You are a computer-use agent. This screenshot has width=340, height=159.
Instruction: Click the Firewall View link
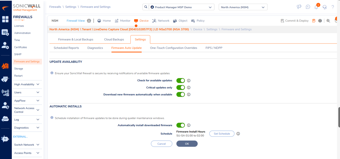pyautogui.click(x=76, y=21)
